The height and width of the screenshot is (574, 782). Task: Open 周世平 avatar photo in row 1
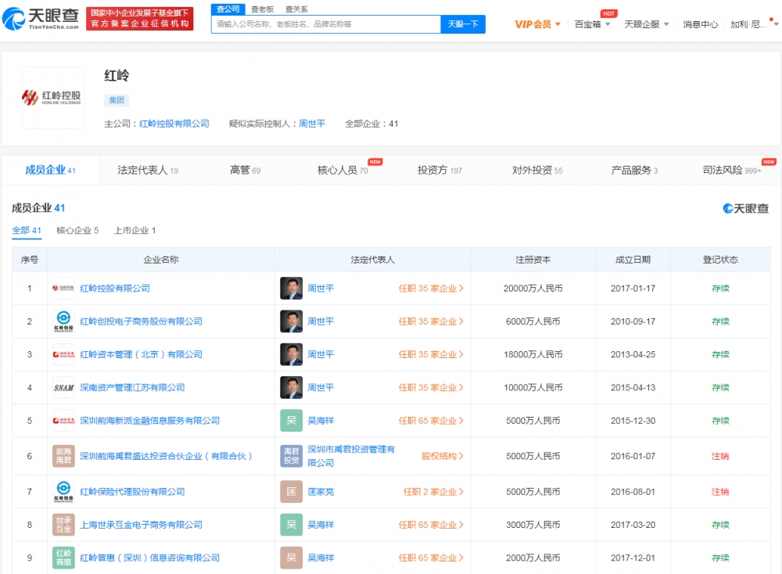pos(291,289)
